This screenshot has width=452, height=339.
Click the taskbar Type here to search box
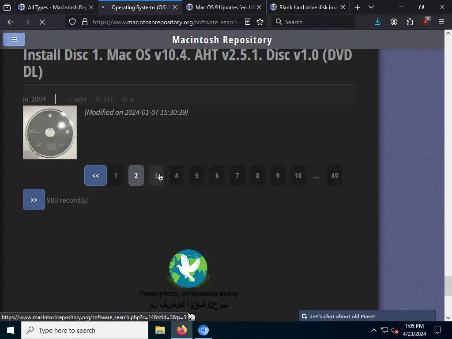[85, 330]
